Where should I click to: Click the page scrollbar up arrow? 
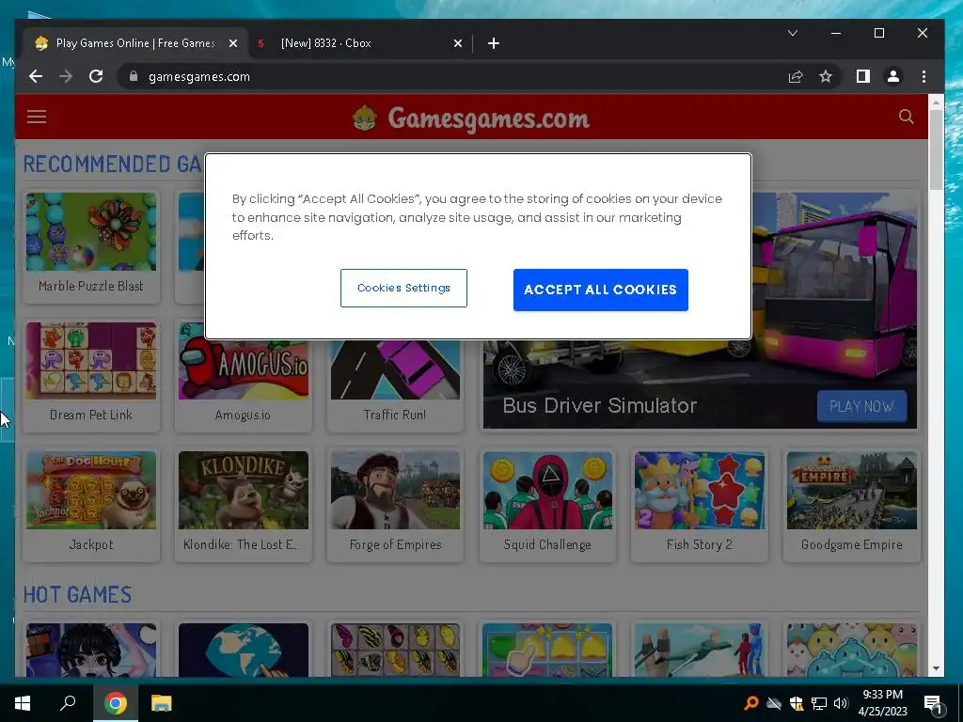pyautogui.click(x=936, y=102)
